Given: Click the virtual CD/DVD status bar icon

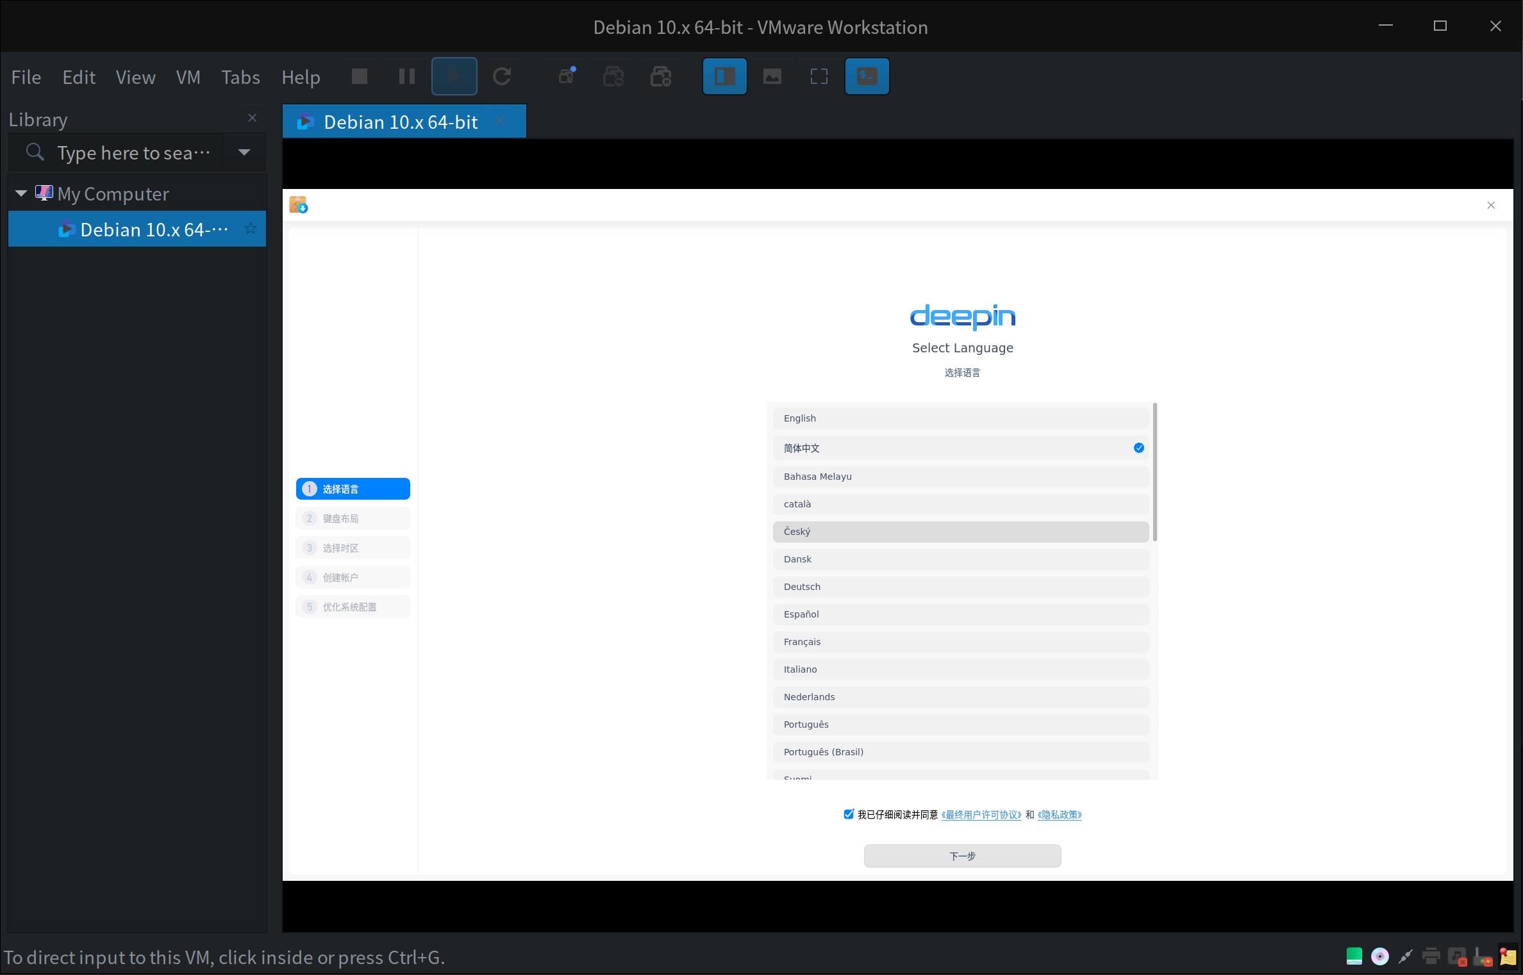Looking at the screenshot, I should click(x=1379, y=957).
